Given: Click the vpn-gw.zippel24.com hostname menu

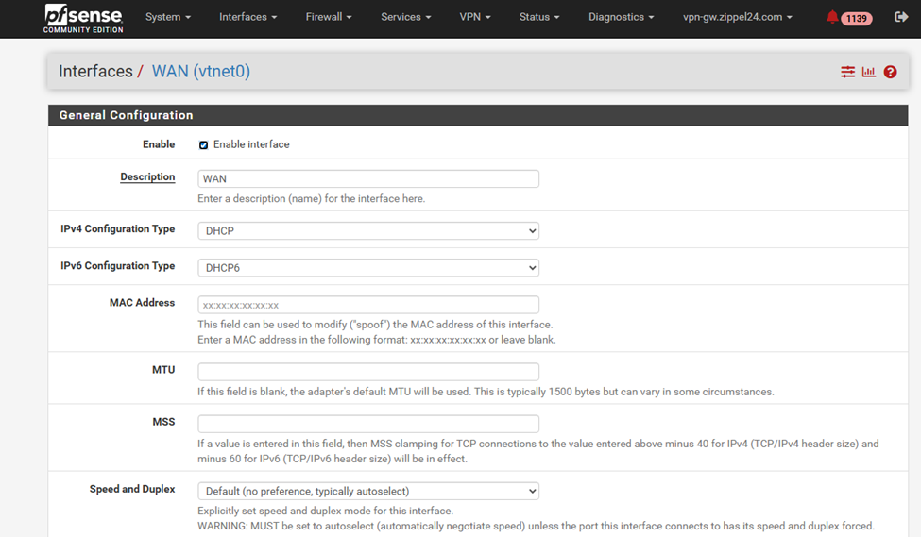Looking at the screenshot, I should (737, 17).
